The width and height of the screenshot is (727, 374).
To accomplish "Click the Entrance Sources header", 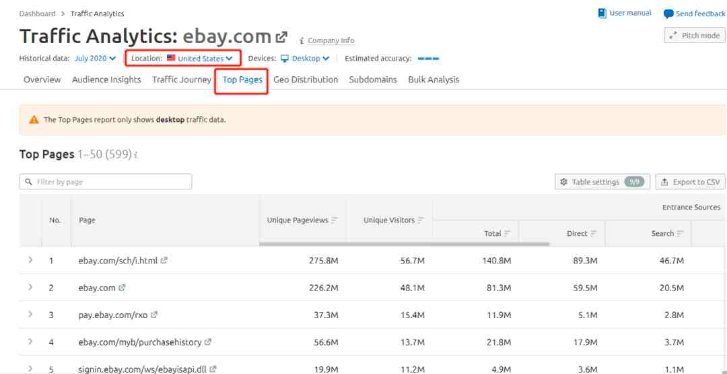I will point(691,208).
